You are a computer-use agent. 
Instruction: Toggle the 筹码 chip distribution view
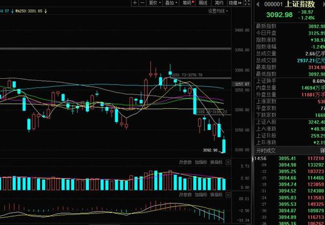click(187, 3)
